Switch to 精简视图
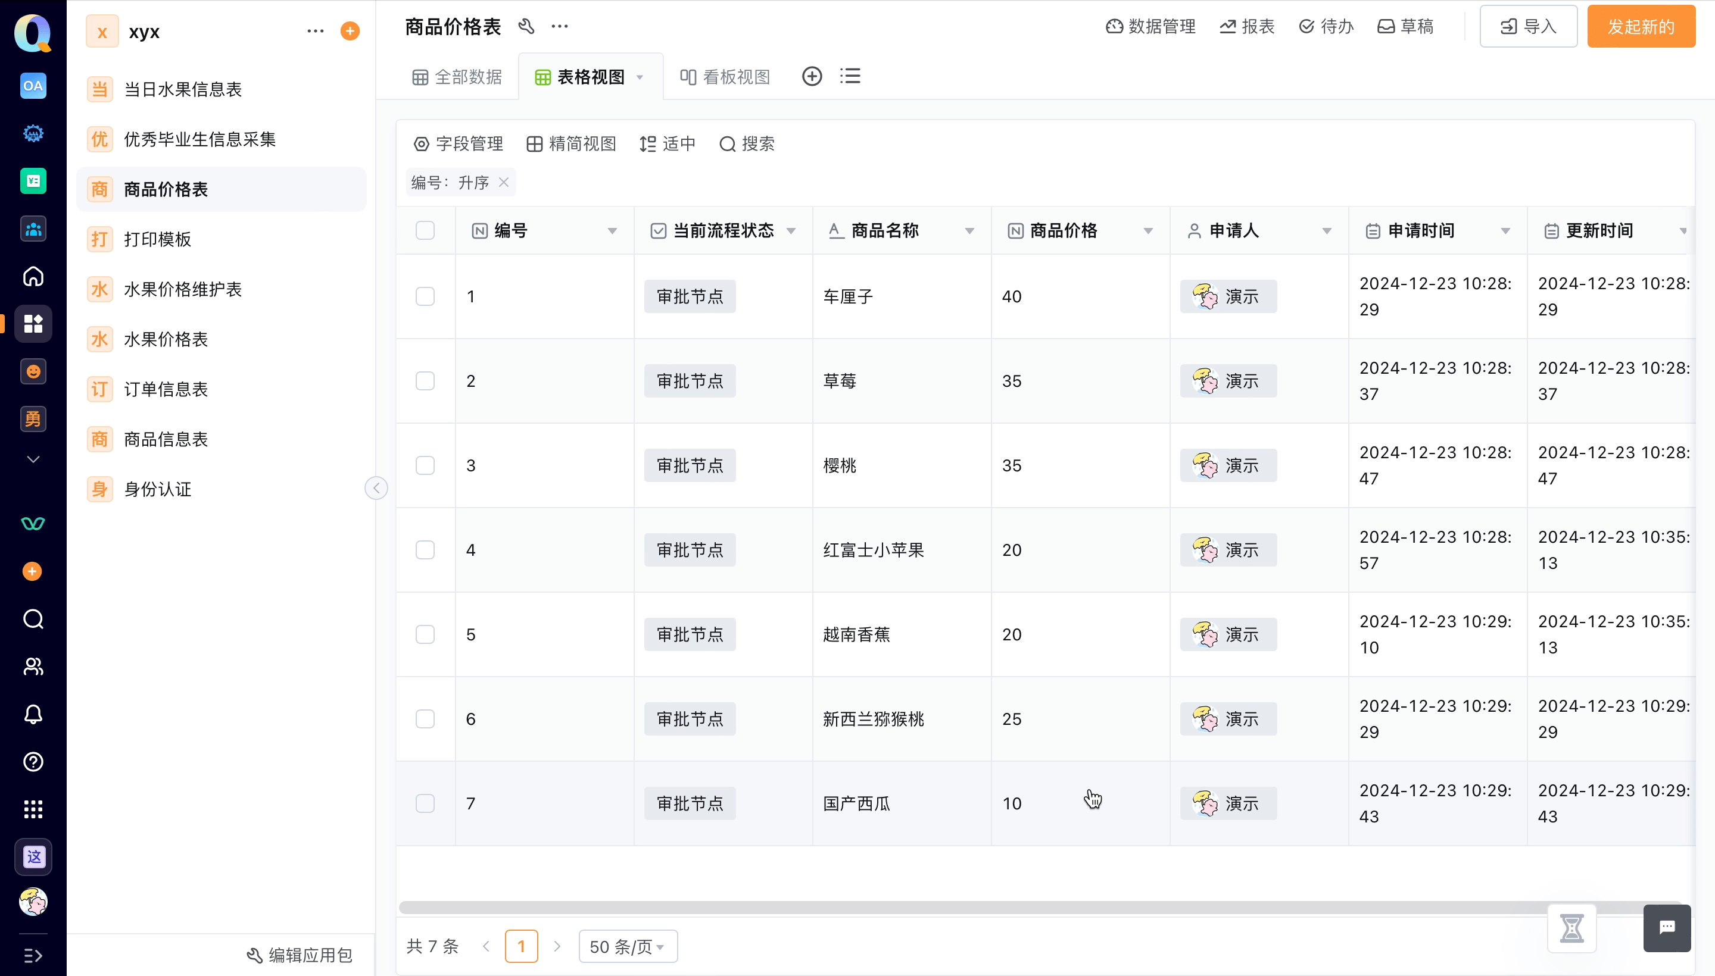Image resolution: width=1715 pixels, height=976 pixels. pos(572,143)
